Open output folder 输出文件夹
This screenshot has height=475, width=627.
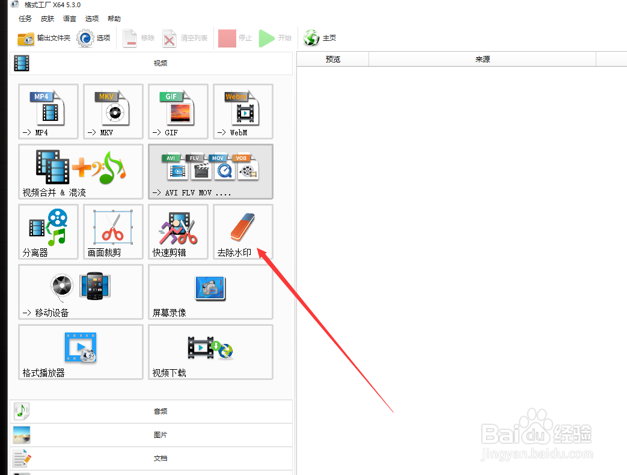click(x=44, y=38)
